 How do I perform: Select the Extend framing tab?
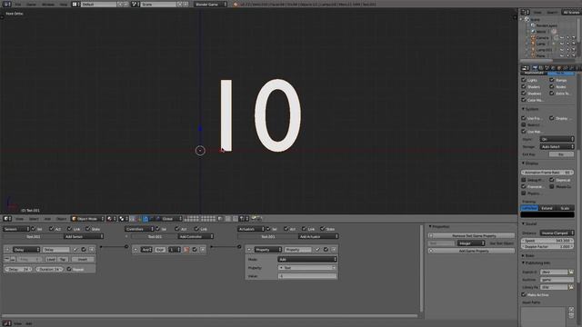pyautogui.click(x=547, y=208)
